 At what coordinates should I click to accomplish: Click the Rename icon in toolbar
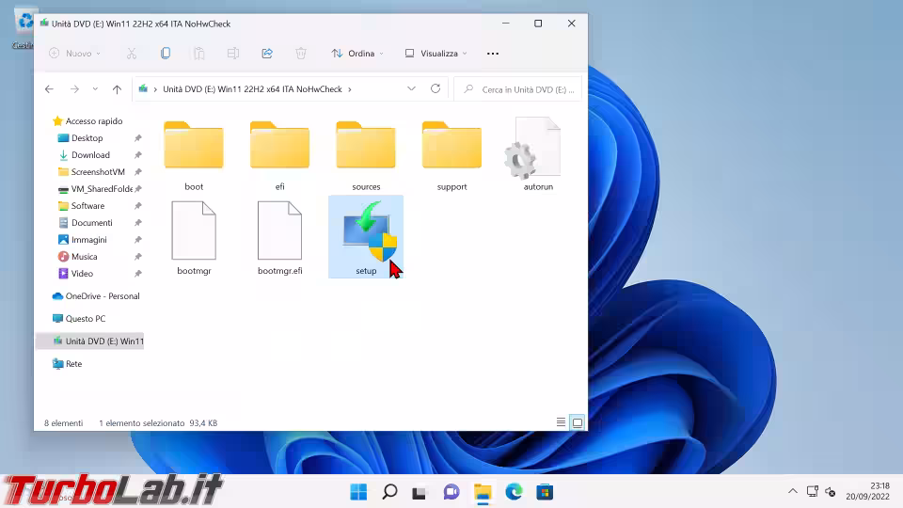click(233, 54)
